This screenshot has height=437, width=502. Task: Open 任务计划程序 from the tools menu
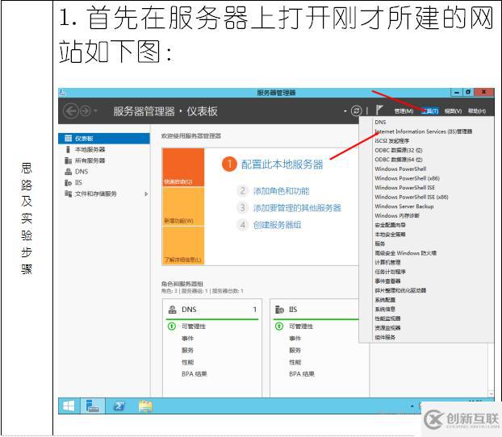(x=390, y=272)
